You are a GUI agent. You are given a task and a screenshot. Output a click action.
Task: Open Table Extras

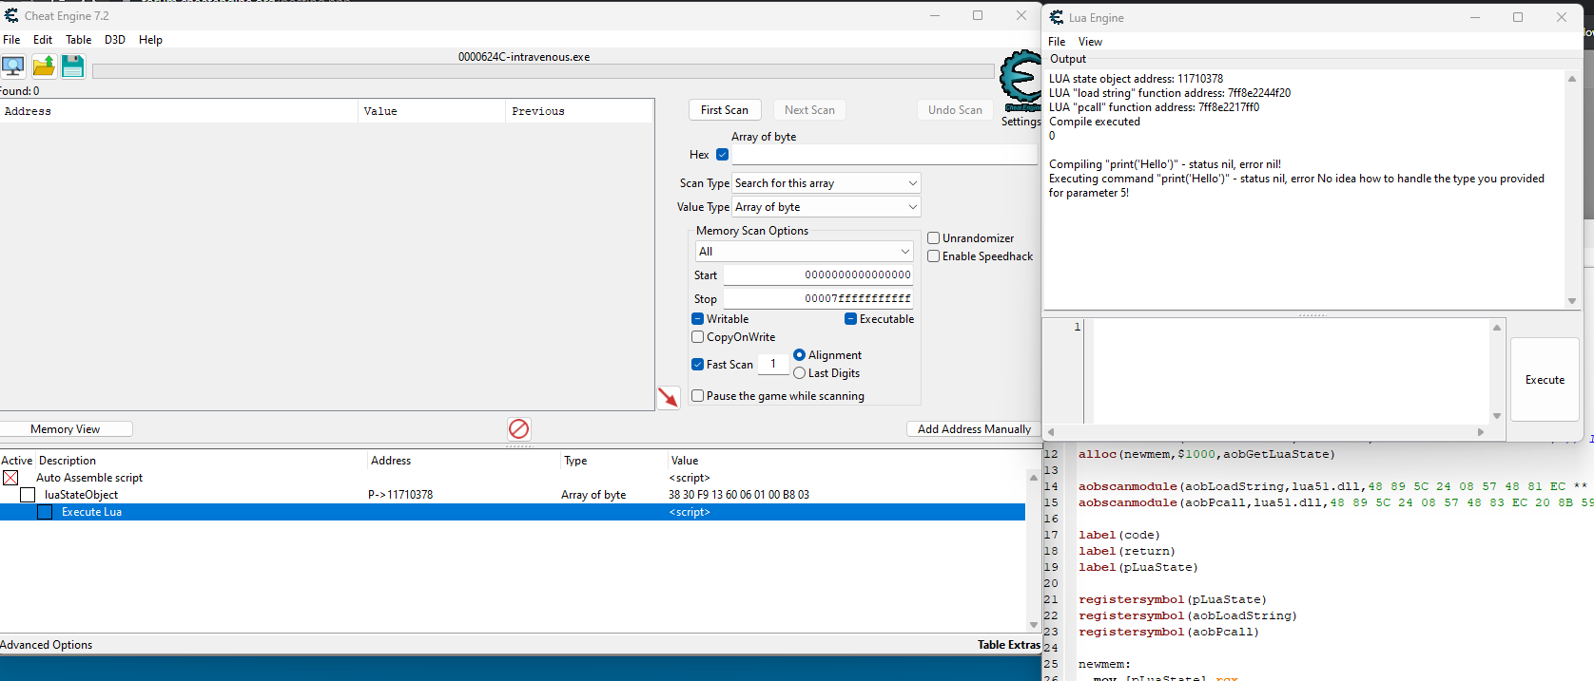pyautogui.click(x=1008, y=645)
